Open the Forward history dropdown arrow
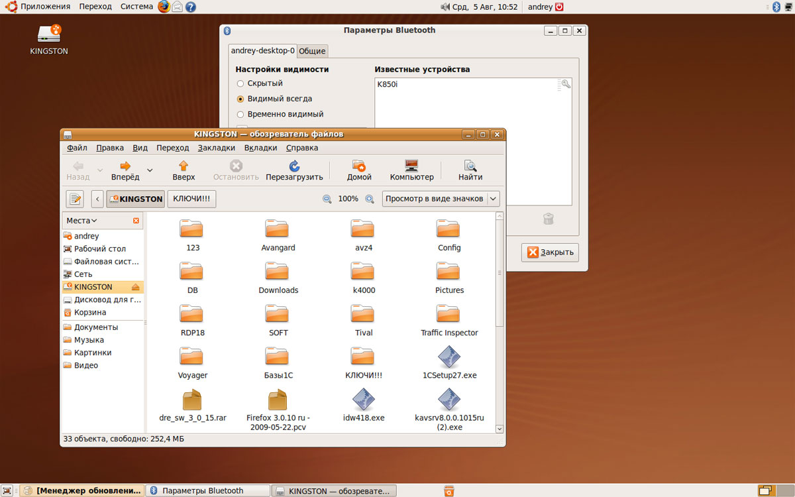 150,170
